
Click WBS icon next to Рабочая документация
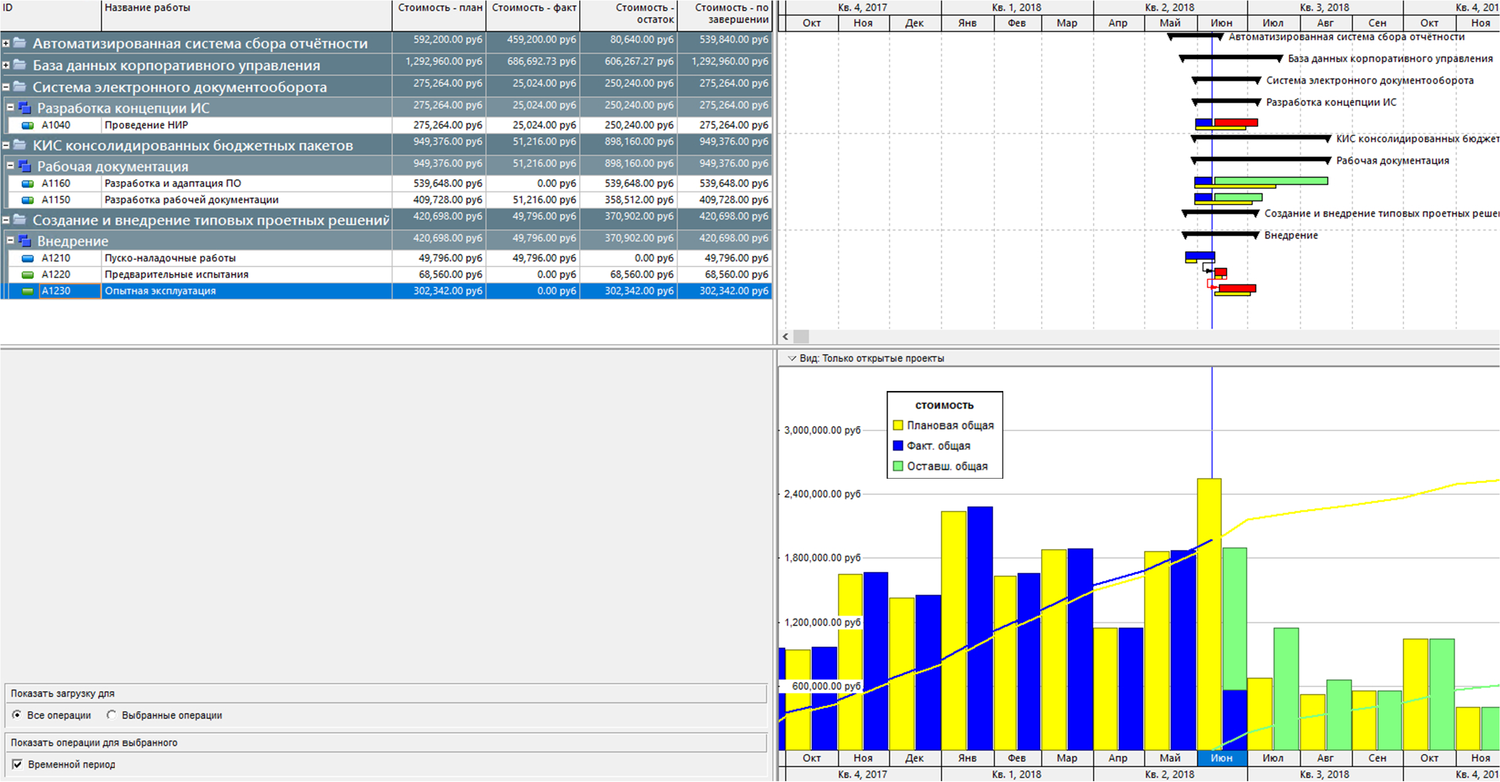tap(24, 166)
